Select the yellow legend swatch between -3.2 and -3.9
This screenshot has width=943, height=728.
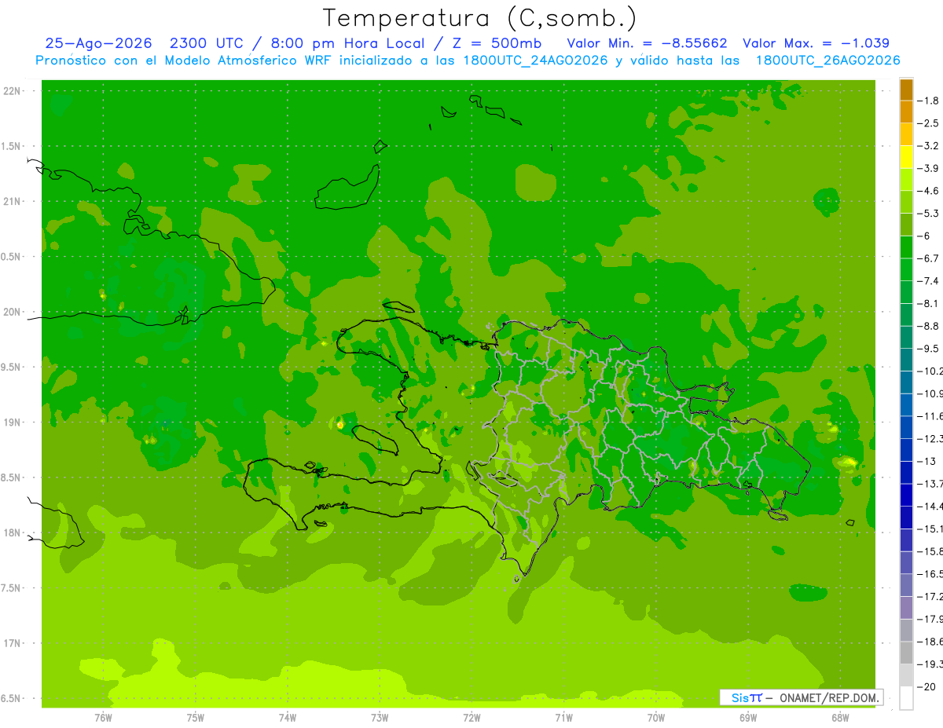tap(906, 157)
